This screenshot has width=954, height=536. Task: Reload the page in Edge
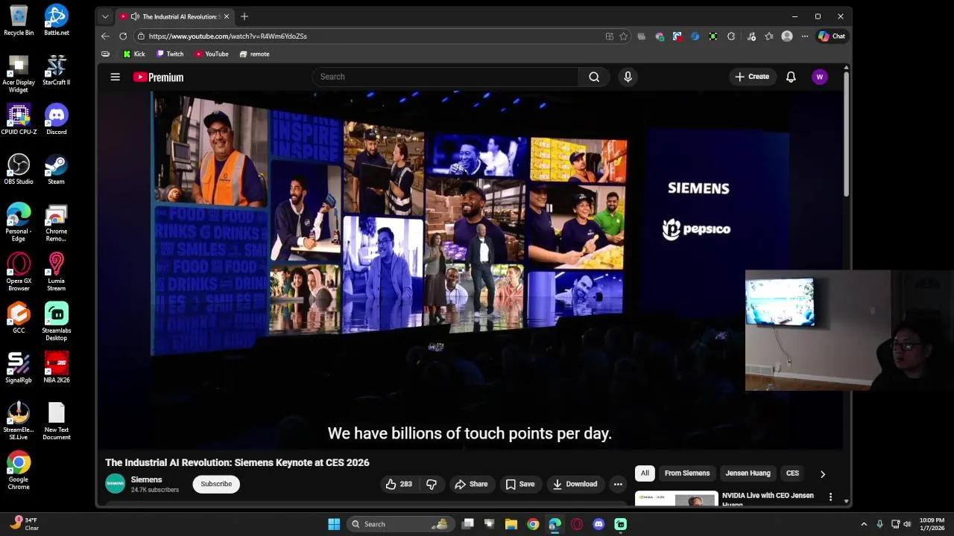coord(123,36)
